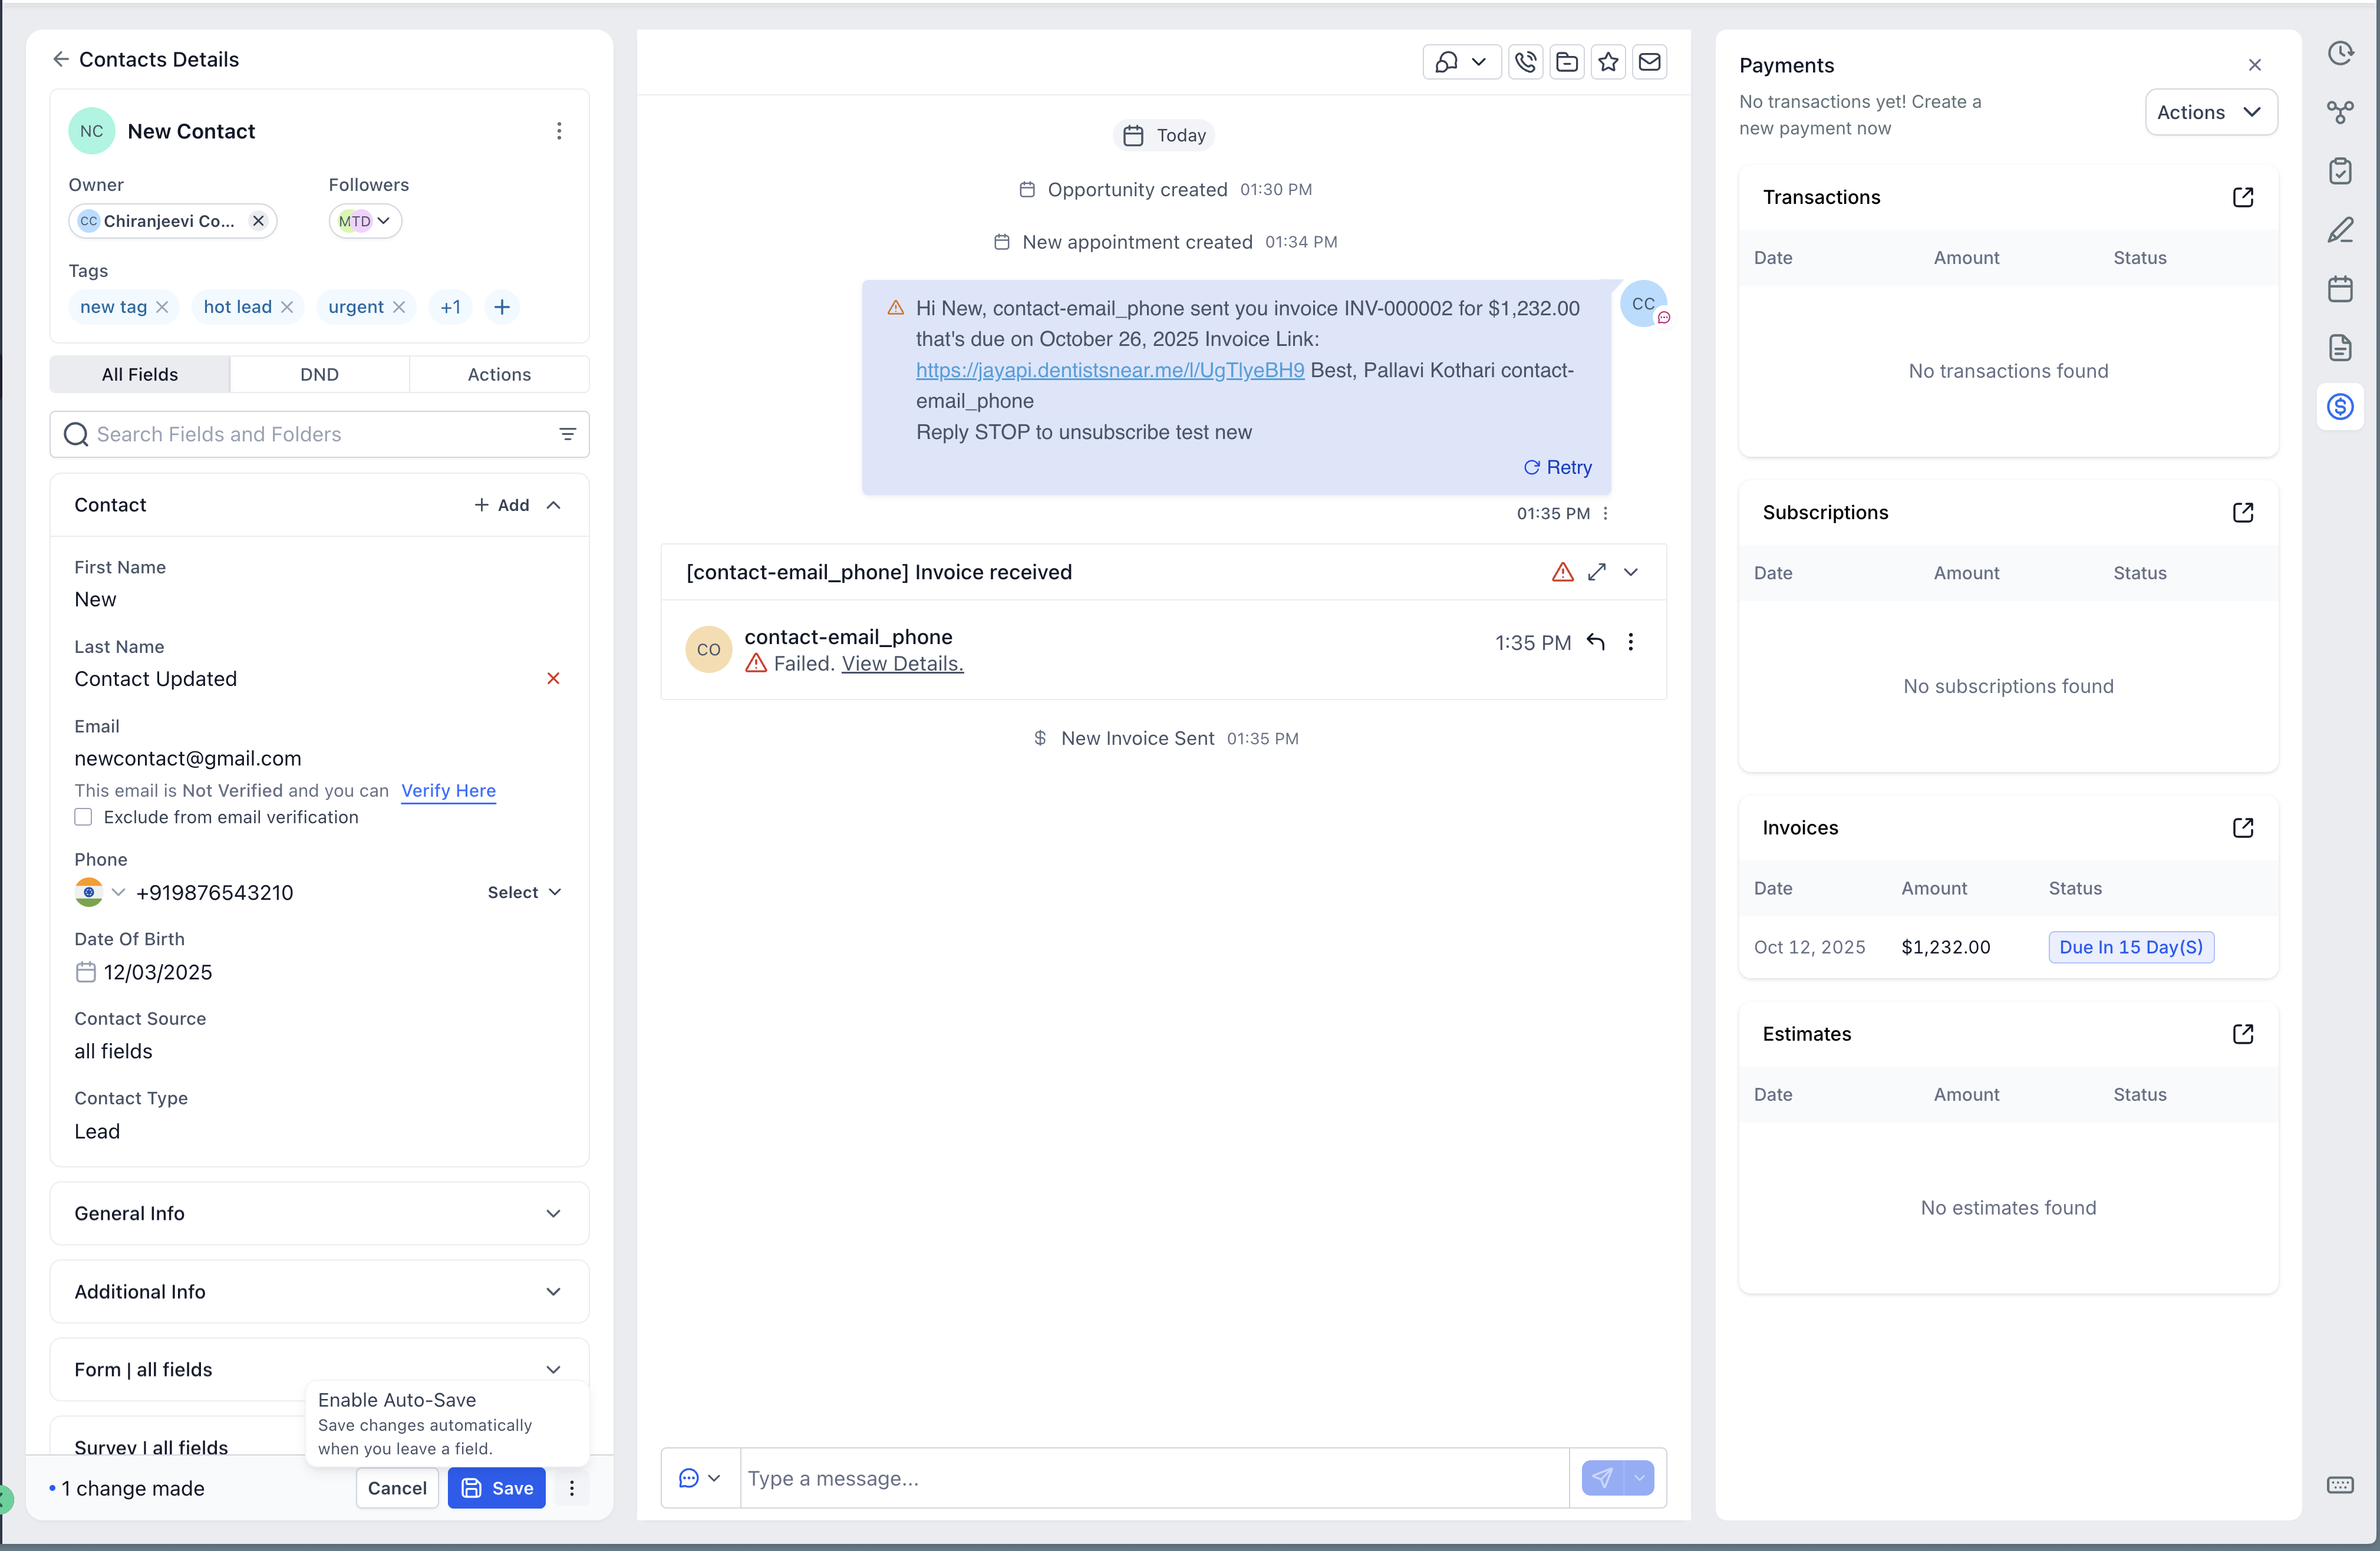Check Exclude from email verification
2380x1551 pixels.
[x=83, y=817]
